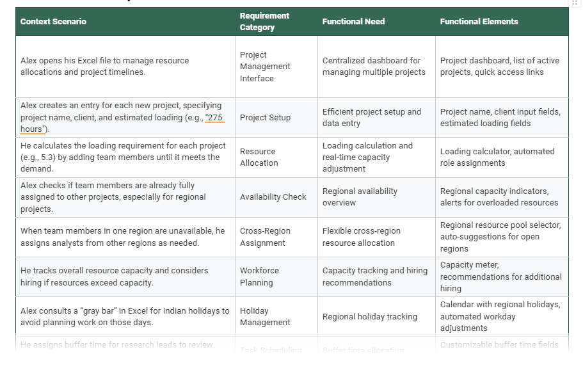This screenshot has height=370, width=583.
Task: Click the cell mentioning the "gray bar" in Excel
Action: coord(125,316)
